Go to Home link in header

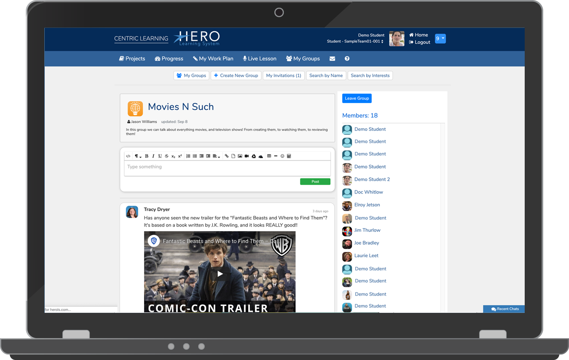(418, 35)
